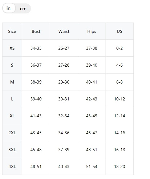Image resolution: width=150 pixels, height=179 pixels.
Task: Click the 18-20 US size cell
Action: coord(120,166)
